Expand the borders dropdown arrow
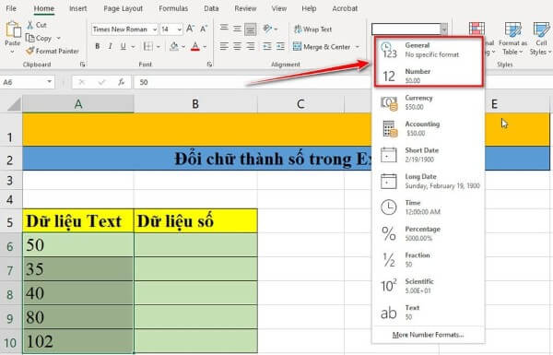This screenshot has width=553, height=355. pyautogui.click(x=159, y=47)
